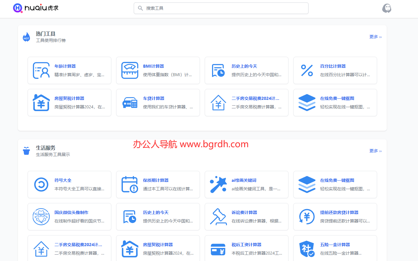418x261 pixels.
Task: Open the 保质期计算器 calendar icon
Action: [x=130, y=184]
